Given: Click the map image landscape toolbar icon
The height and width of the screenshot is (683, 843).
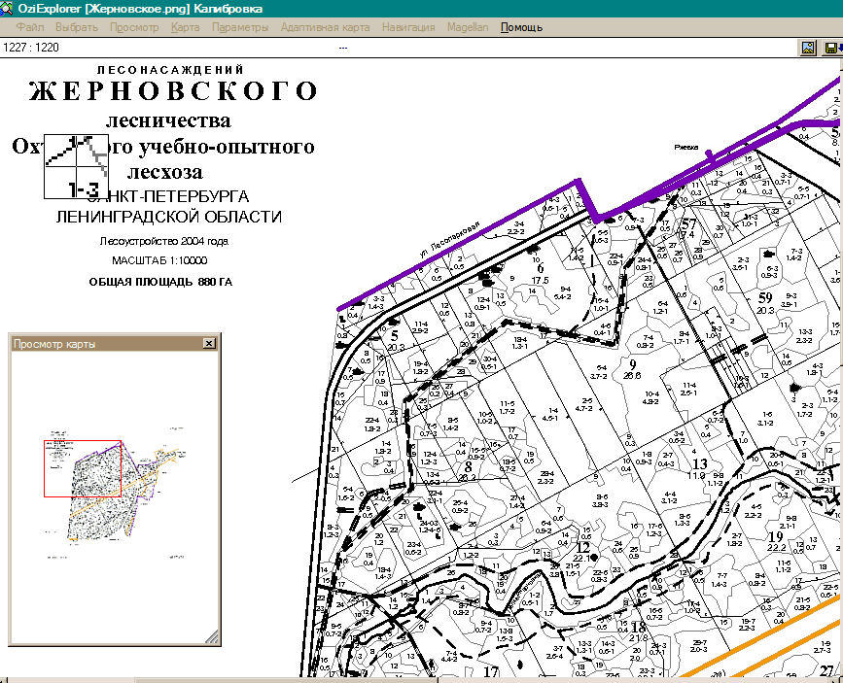Looking at the screenshot, I should tap(808, 48).
